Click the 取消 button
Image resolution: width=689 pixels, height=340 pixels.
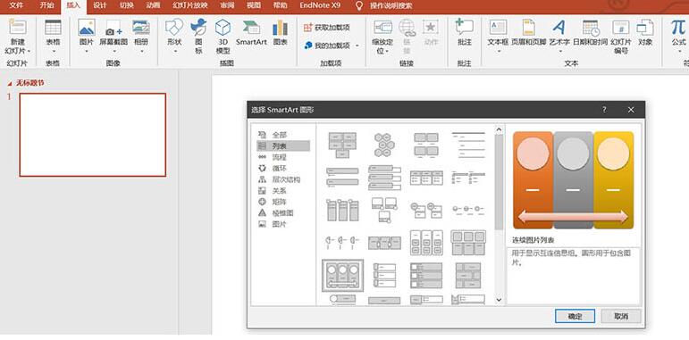coord(621,316)
